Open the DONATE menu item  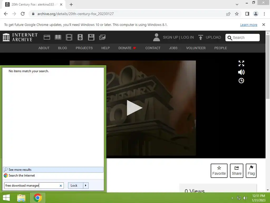point(127,48)
